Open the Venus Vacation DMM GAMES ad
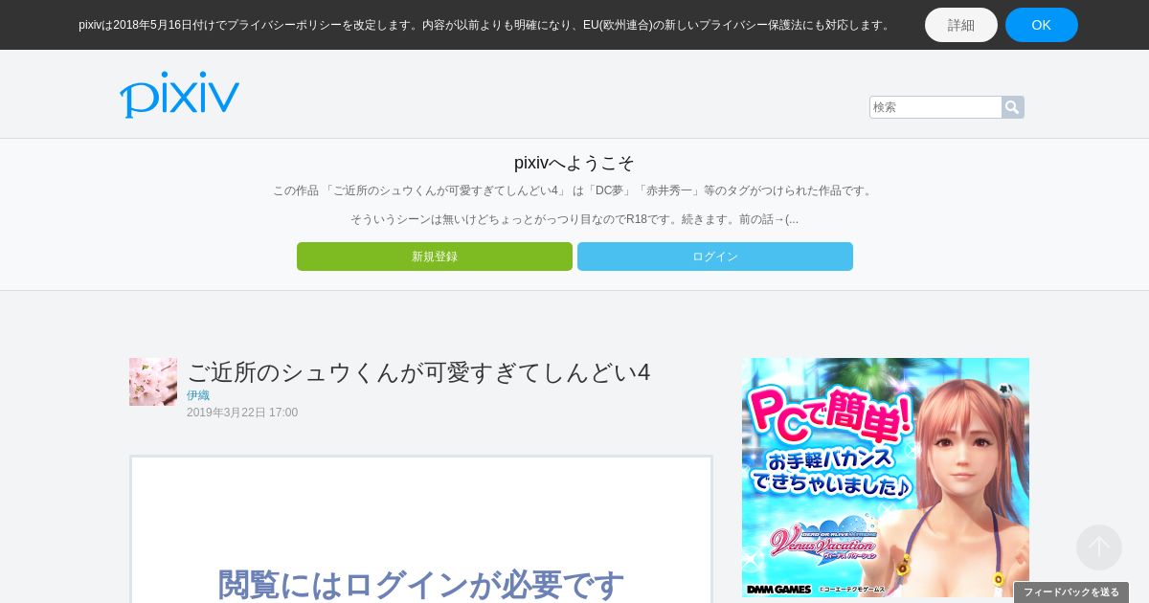 pyautogui.click(x=886, y=478)
